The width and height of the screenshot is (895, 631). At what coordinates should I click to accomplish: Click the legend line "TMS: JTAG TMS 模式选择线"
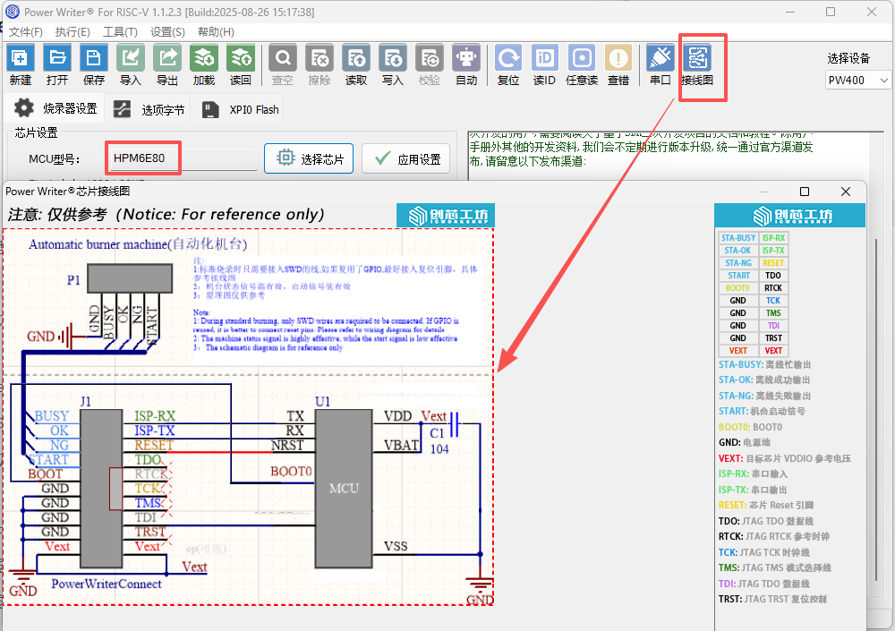[x=774, y=567]
